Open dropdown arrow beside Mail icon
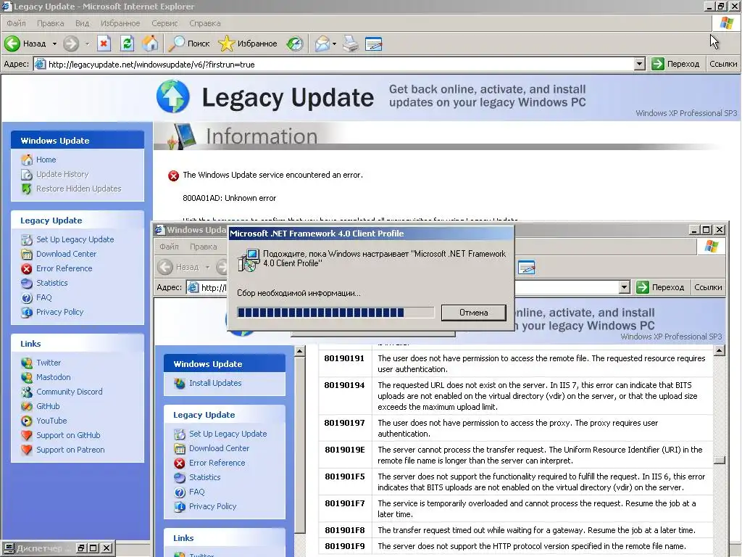 (x=334, y=44)
